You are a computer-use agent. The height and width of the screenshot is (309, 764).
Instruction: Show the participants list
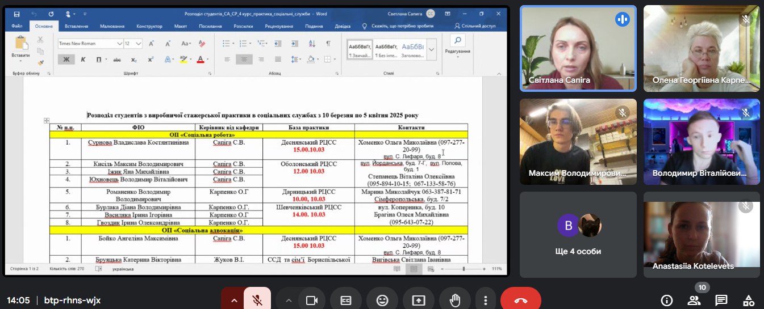click(x=694, y=300)
